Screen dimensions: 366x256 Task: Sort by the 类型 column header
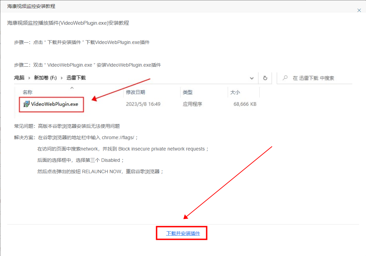[188, 92]
